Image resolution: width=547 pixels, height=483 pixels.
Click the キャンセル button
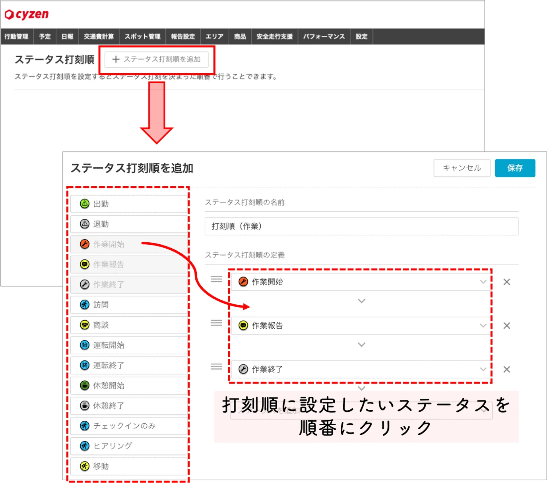click(462, 168)
